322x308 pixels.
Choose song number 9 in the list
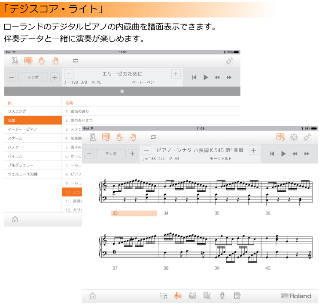[x=72, y=183]
